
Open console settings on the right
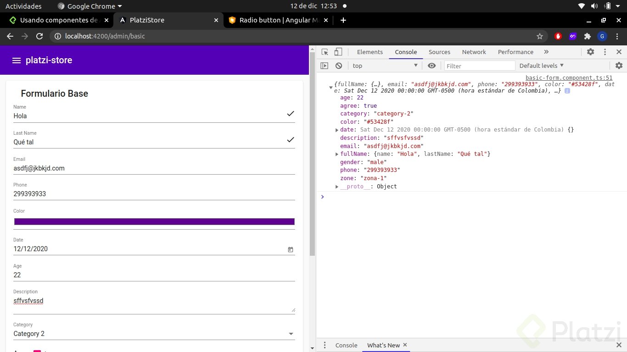pyautogui.click(x=619, y=66)
